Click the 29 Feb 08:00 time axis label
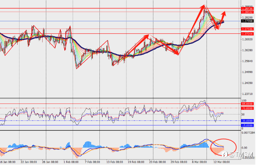 tap(179, 162)
